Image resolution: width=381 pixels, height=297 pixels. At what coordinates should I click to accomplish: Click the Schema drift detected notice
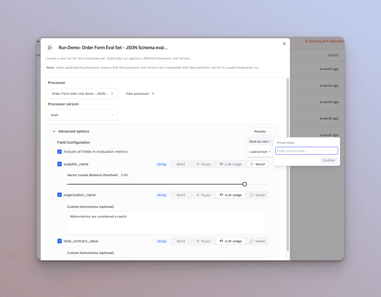324,41
